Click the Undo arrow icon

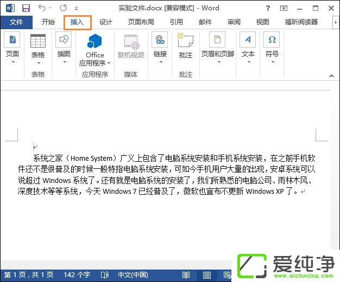(x=42, y=8)
